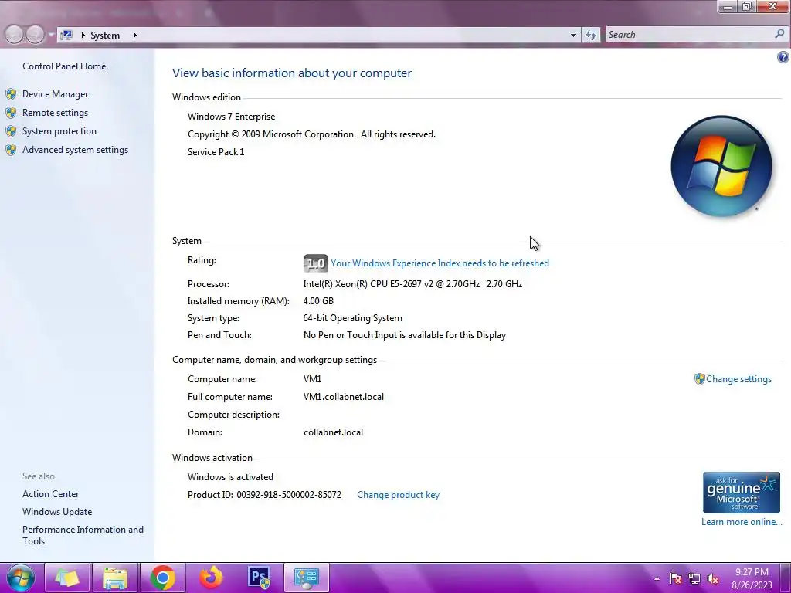The height and width of the screenshot is (593, 791).
Task: Click the Device Manager shield icon
Action: (11, 94)
